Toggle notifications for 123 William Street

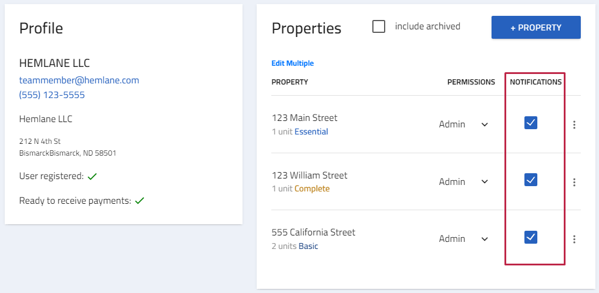pyautogui.click(x=531, y=180)
